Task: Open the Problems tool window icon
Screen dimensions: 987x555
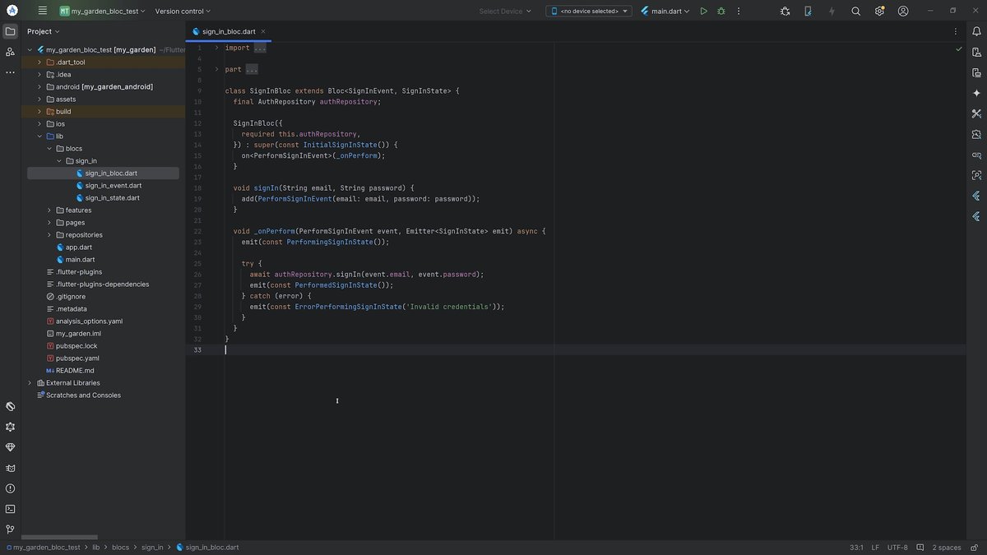Action: tap(10, 488)
